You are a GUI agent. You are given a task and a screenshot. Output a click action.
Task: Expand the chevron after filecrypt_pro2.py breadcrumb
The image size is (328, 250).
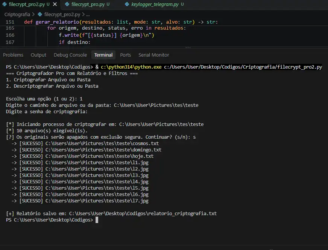83,14
